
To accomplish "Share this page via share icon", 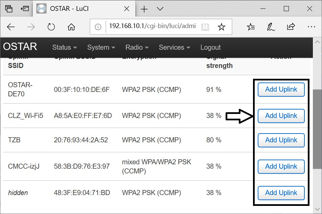I will coord(291,27).
